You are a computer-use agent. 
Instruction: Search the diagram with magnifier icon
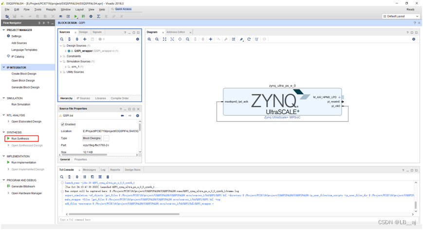pos(187,39)
